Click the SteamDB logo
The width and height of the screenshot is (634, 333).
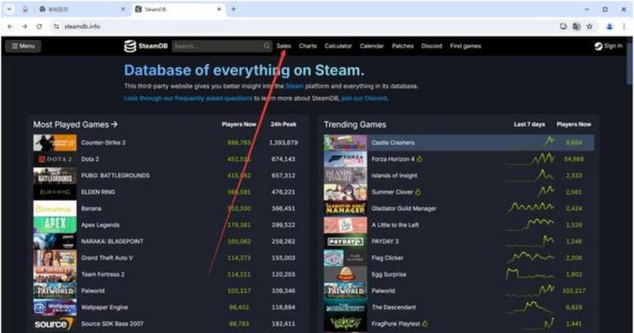tap(145, 46)
